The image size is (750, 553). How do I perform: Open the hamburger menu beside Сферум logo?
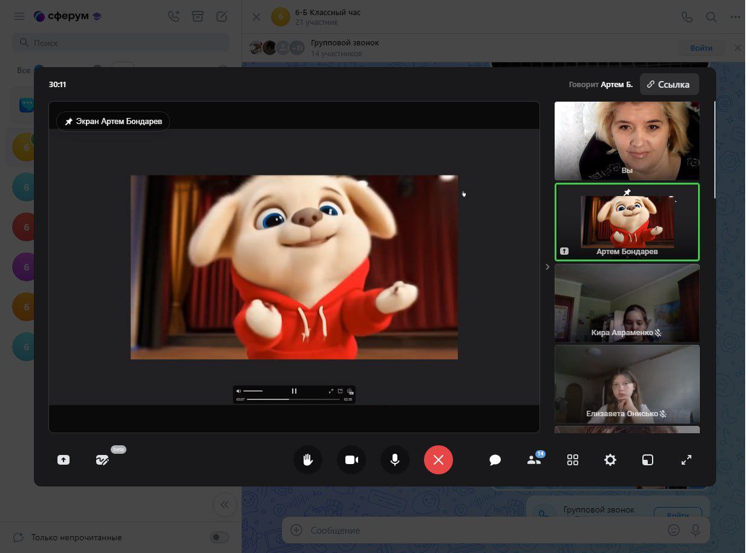click(19, 16)
